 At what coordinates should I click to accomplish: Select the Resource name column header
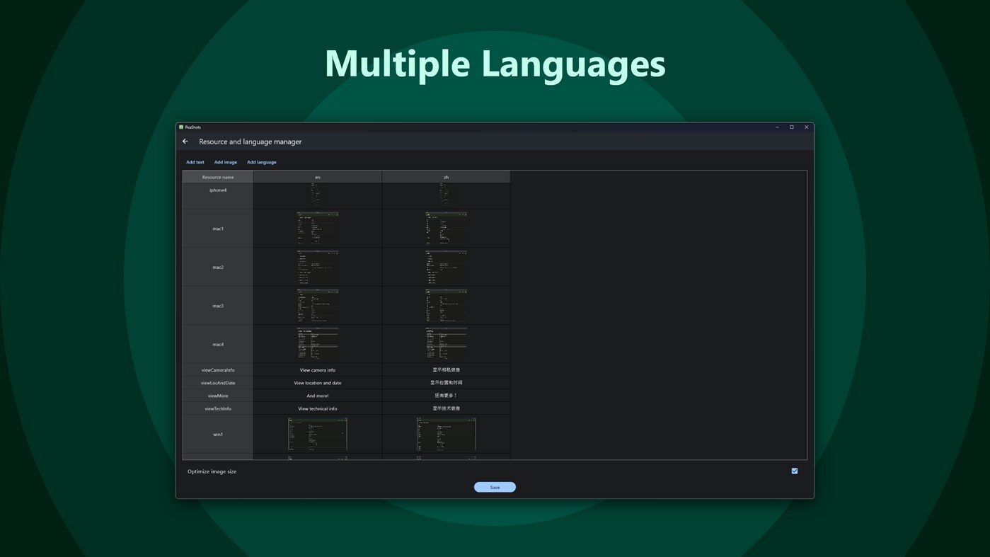tap(218, 177)
